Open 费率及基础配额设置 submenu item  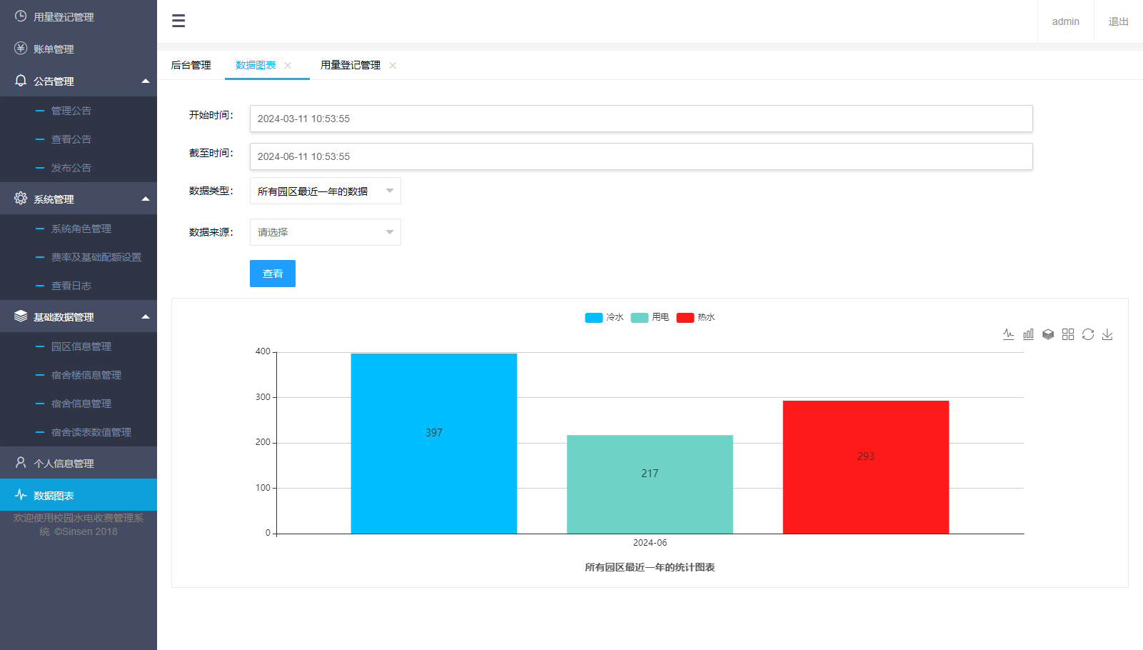[x=79, y=257]
